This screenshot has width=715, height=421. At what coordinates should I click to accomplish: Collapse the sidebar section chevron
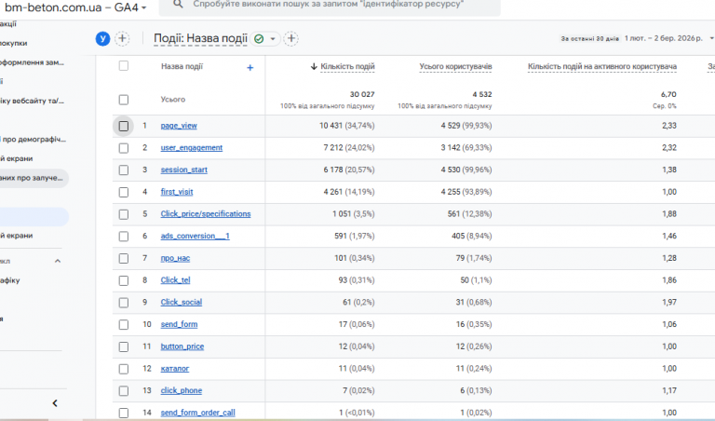[58, 261]
